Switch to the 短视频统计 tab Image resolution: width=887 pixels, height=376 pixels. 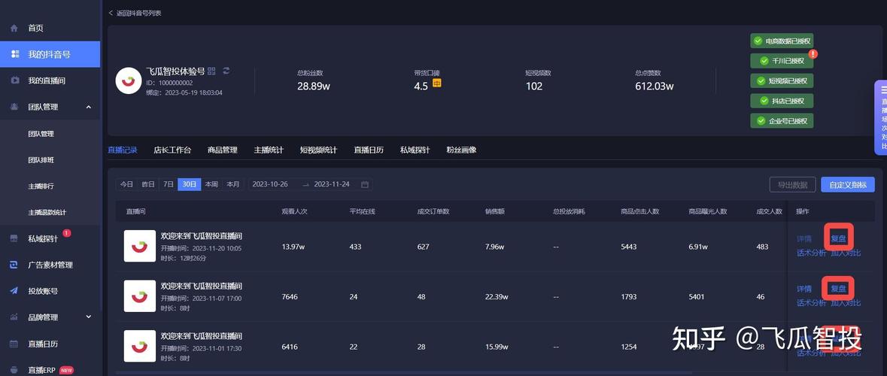click(318, 150)
